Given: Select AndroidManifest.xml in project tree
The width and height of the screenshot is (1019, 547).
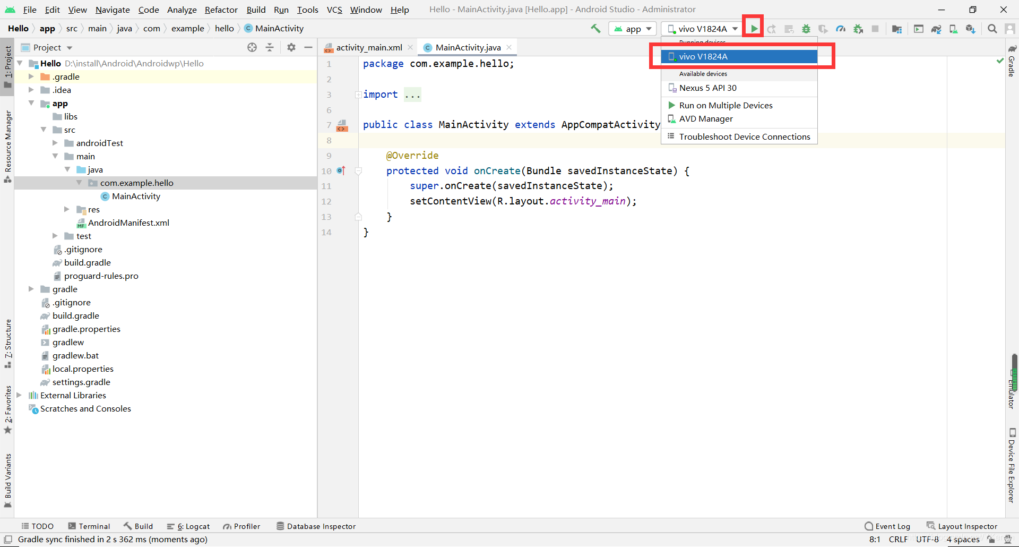Looking at the screenshot, I should [x=128, y=223].
